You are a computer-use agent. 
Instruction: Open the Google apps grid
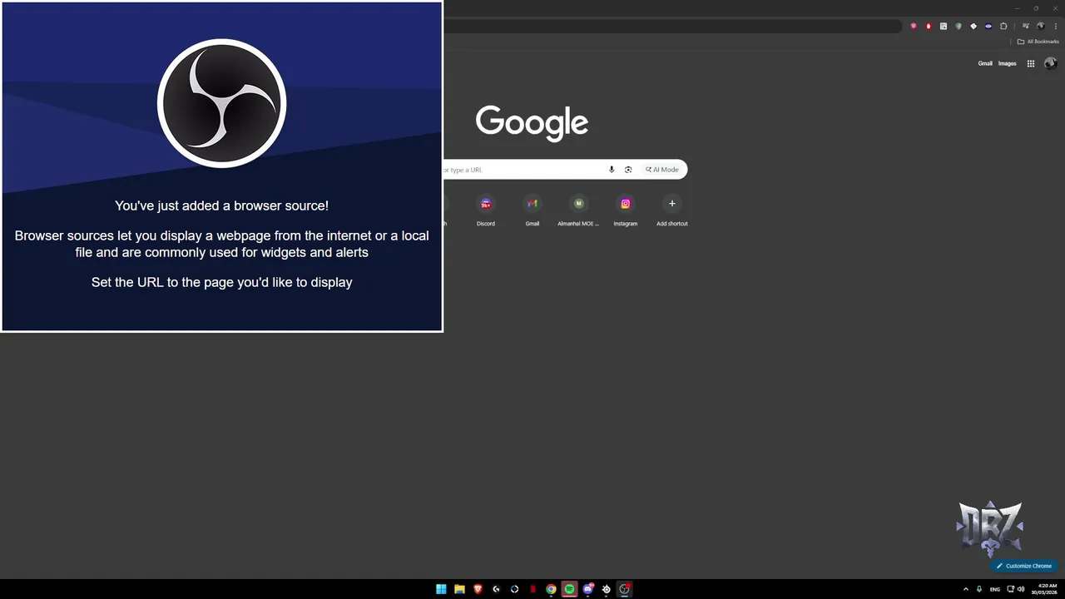click(x=1030, y=63)
